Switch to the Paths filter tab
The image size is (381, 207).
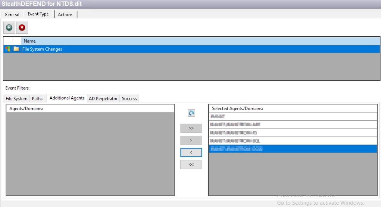37,99
